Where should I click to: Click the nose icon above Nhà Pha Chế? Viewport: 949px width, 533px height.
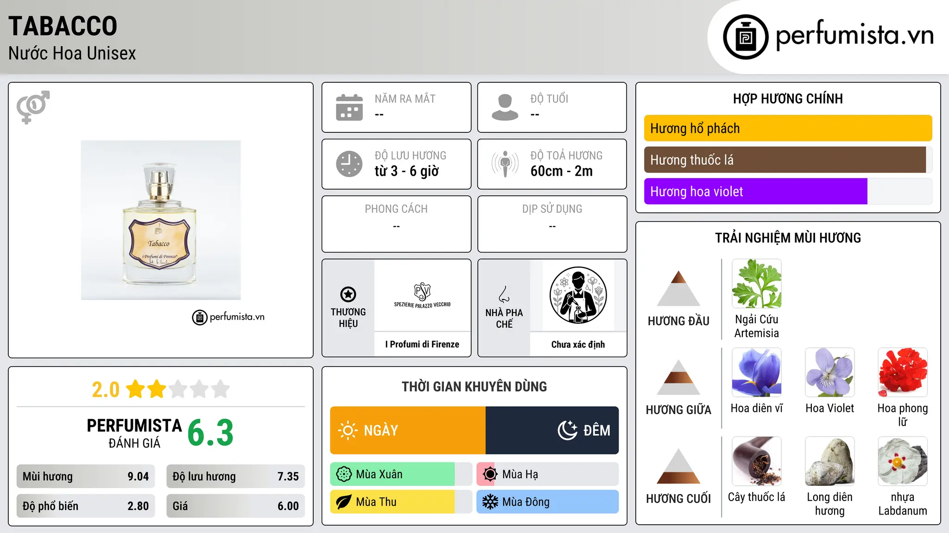tap(504, 294)
